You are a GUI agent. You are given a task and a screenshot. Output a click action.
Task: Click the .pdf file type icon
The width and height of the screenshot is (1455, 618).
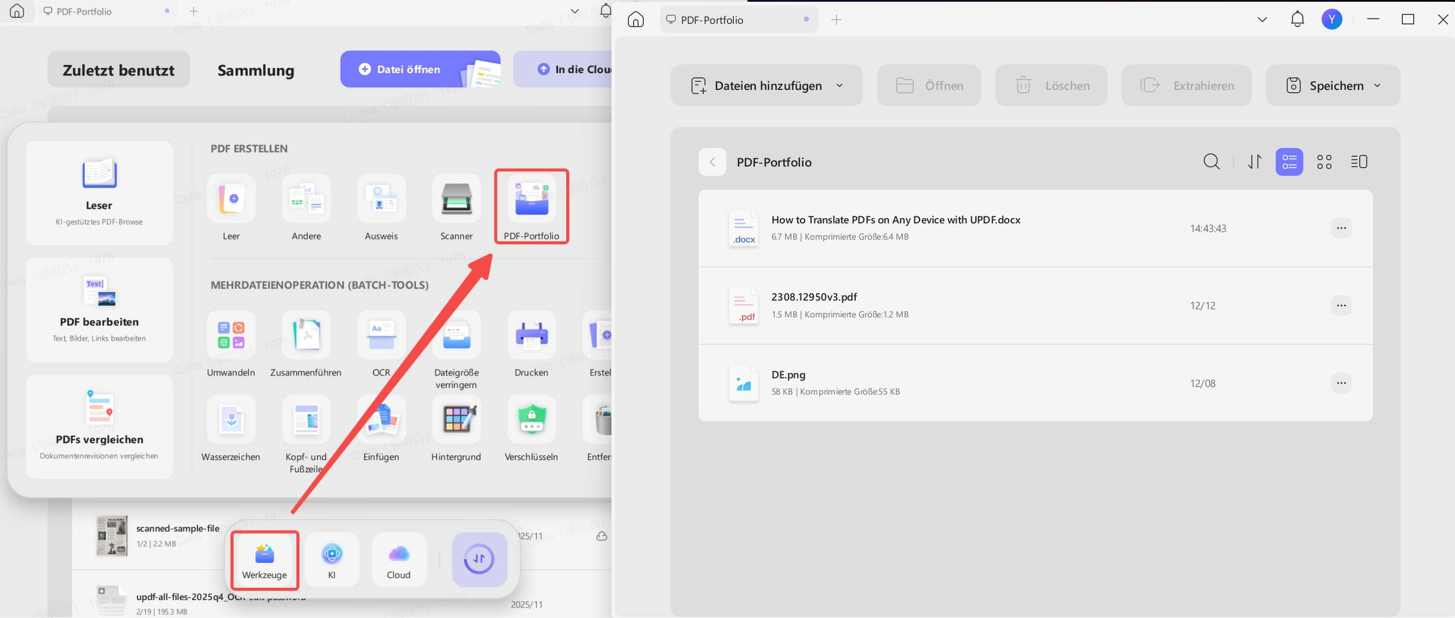(744, 305)
